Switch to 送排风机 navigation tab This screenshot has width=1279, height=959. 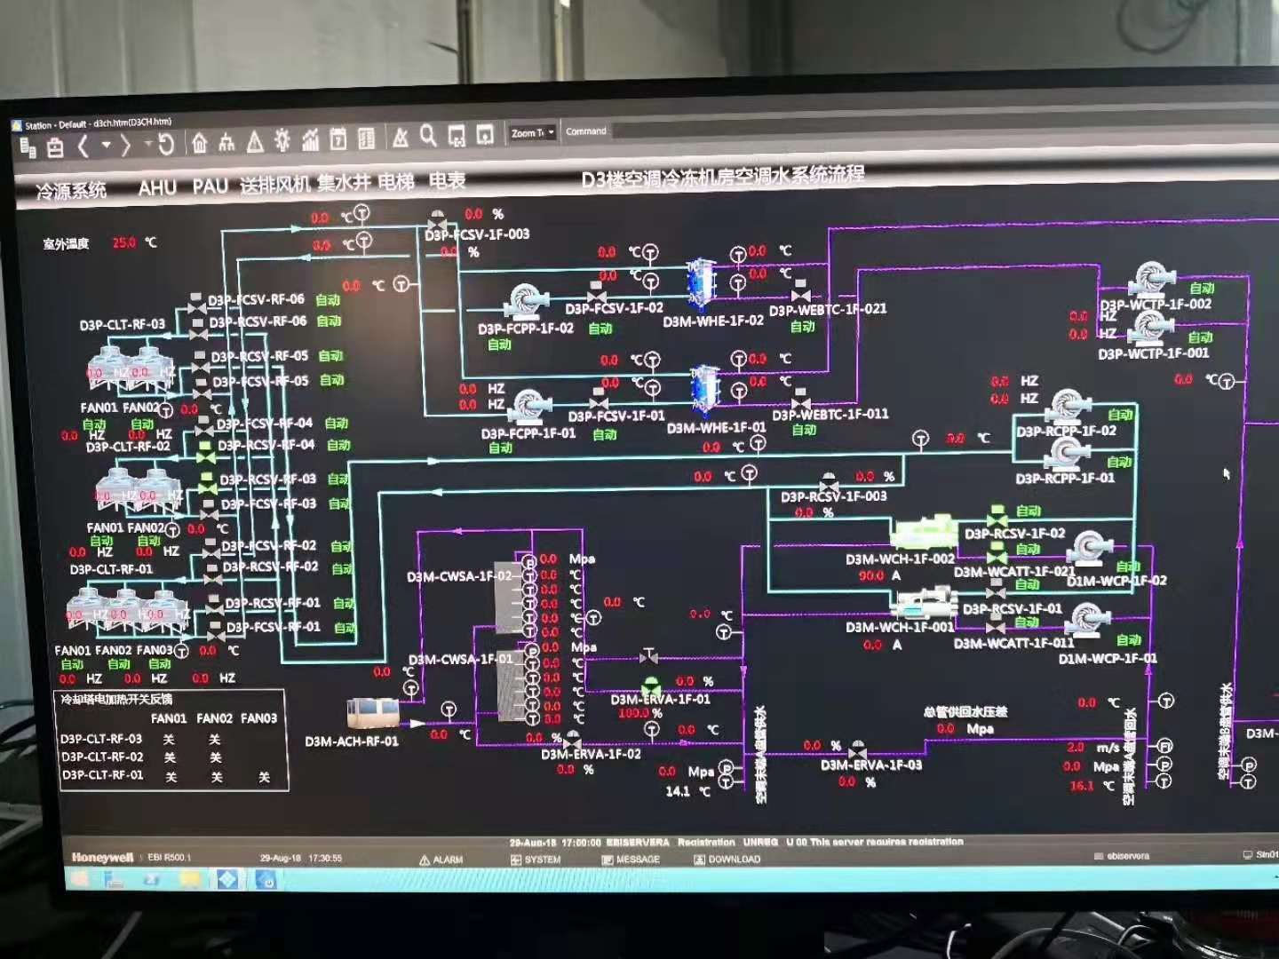(x=275, y=184)
